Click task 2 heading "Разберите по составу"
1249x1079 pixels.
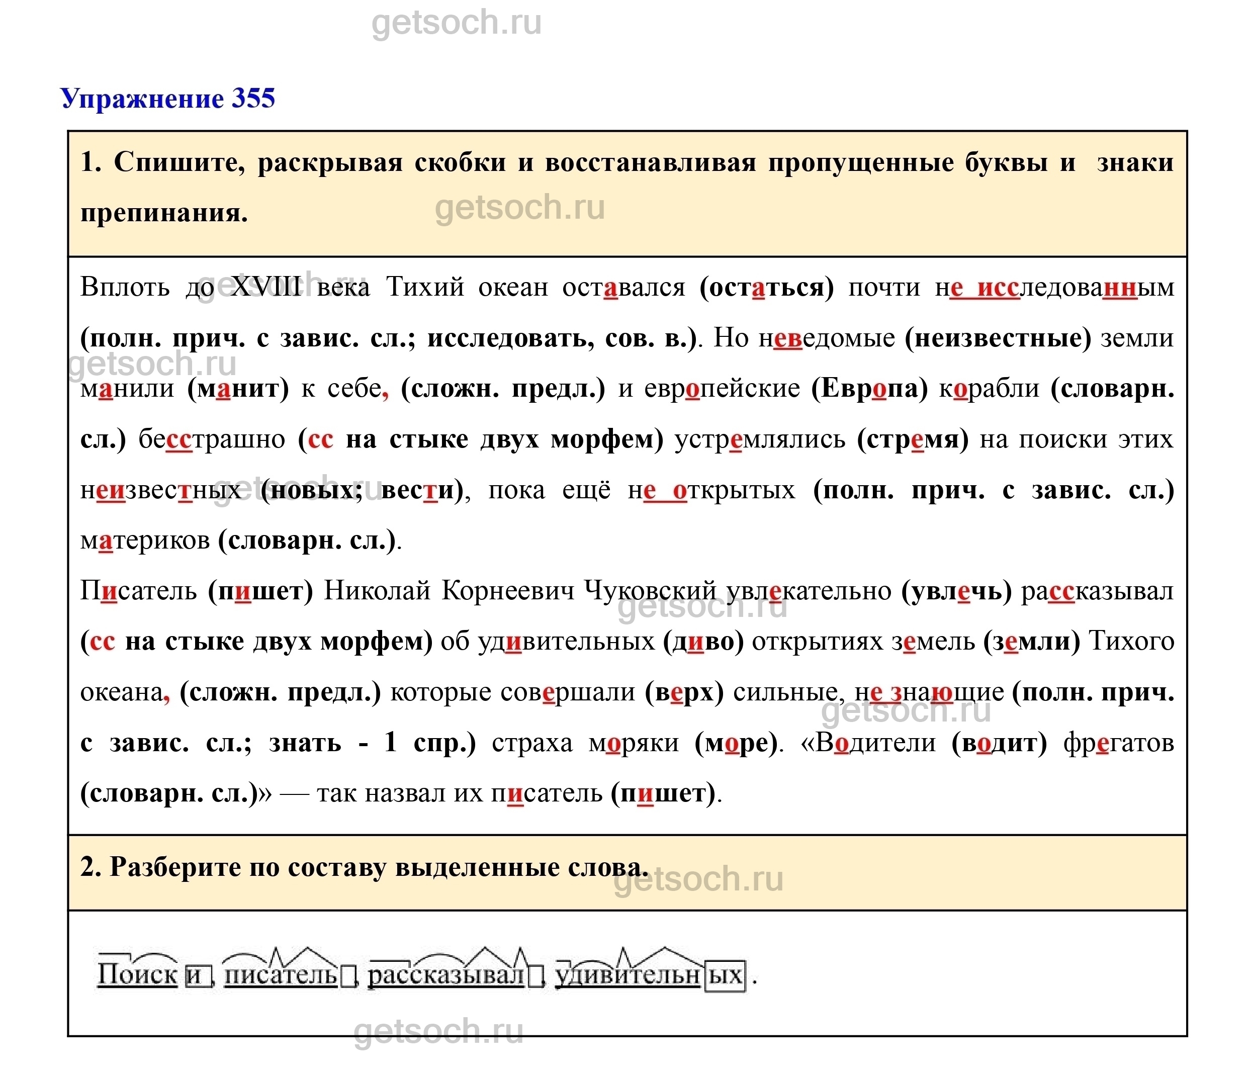(x=364, y=867)
